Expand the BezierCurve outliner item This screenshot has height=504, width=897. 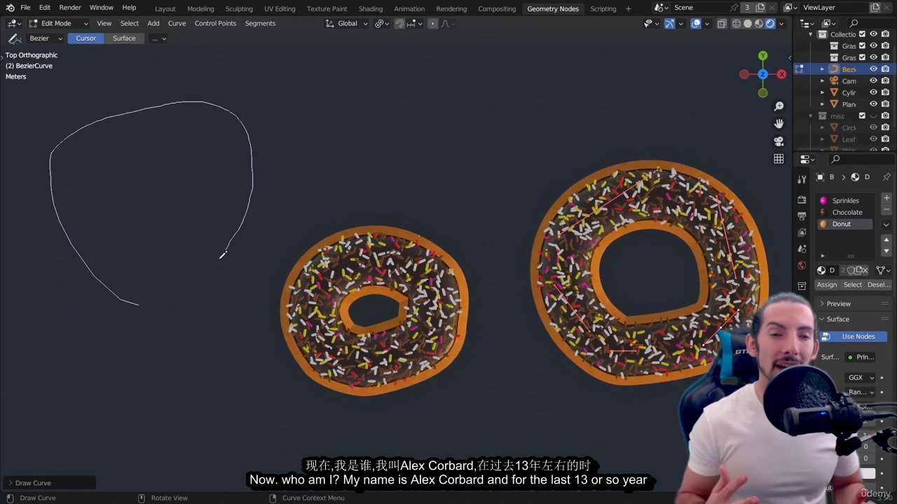[822, 69]
